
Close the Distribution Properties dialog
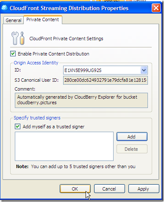156,8
